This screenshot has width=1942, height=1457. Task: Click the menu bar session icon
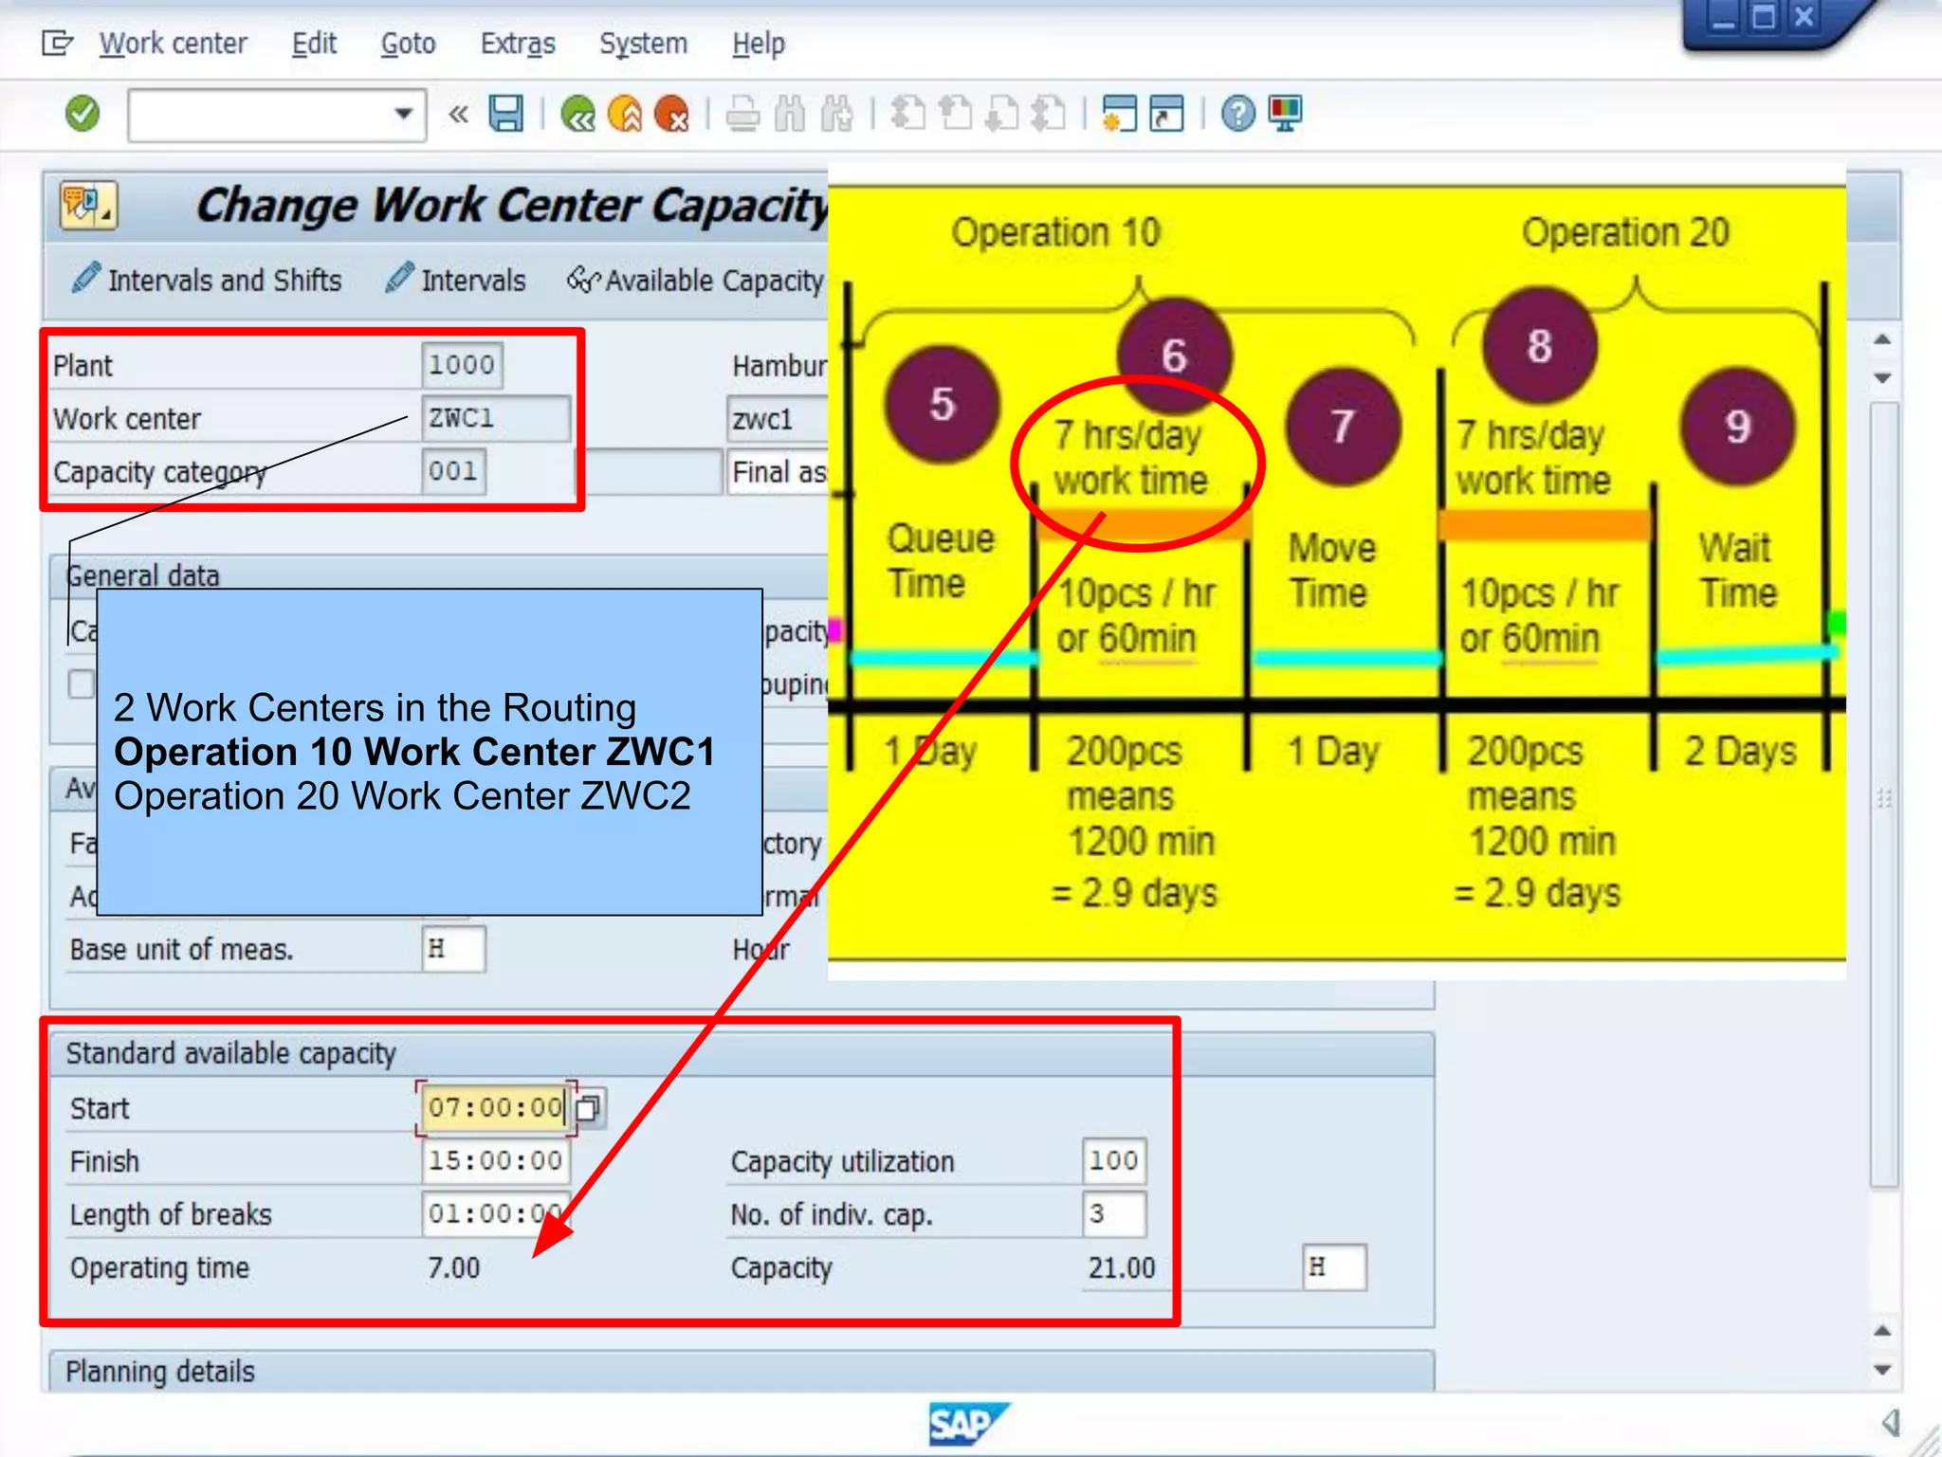click(57, 44)
